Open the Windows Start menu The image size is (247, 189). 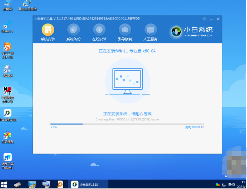(x=4, y=184)
